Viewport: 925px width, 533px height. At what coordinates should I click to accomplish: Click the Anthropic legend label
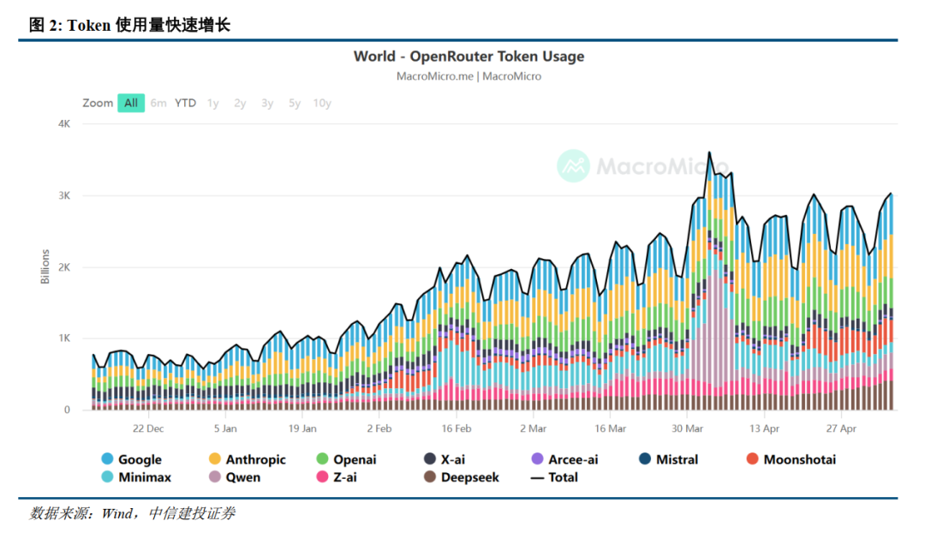point(255,459)
